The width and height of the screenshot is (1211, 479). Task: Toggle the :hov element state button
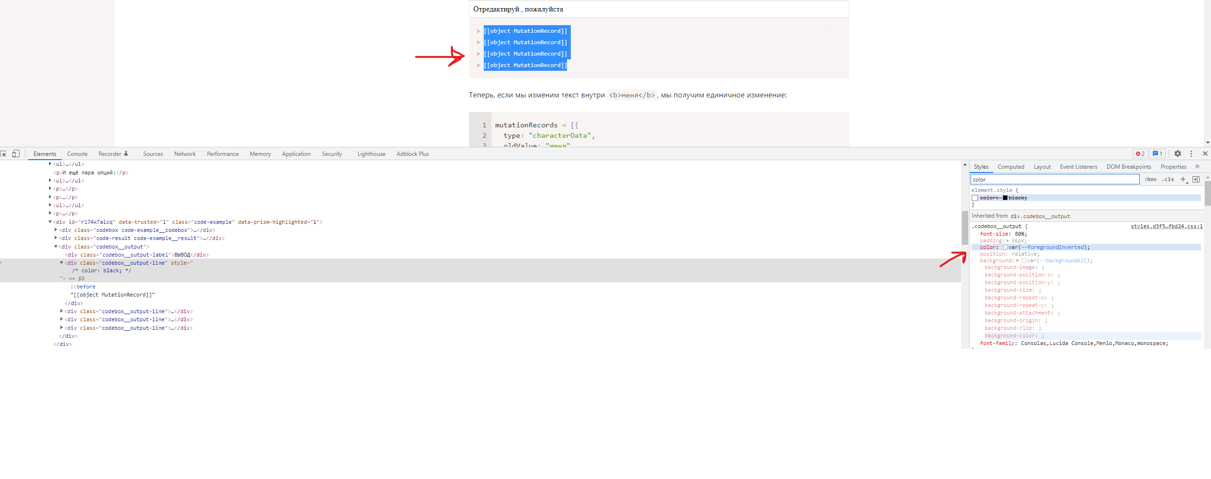pyautogui.click(x=1151, y=179)
